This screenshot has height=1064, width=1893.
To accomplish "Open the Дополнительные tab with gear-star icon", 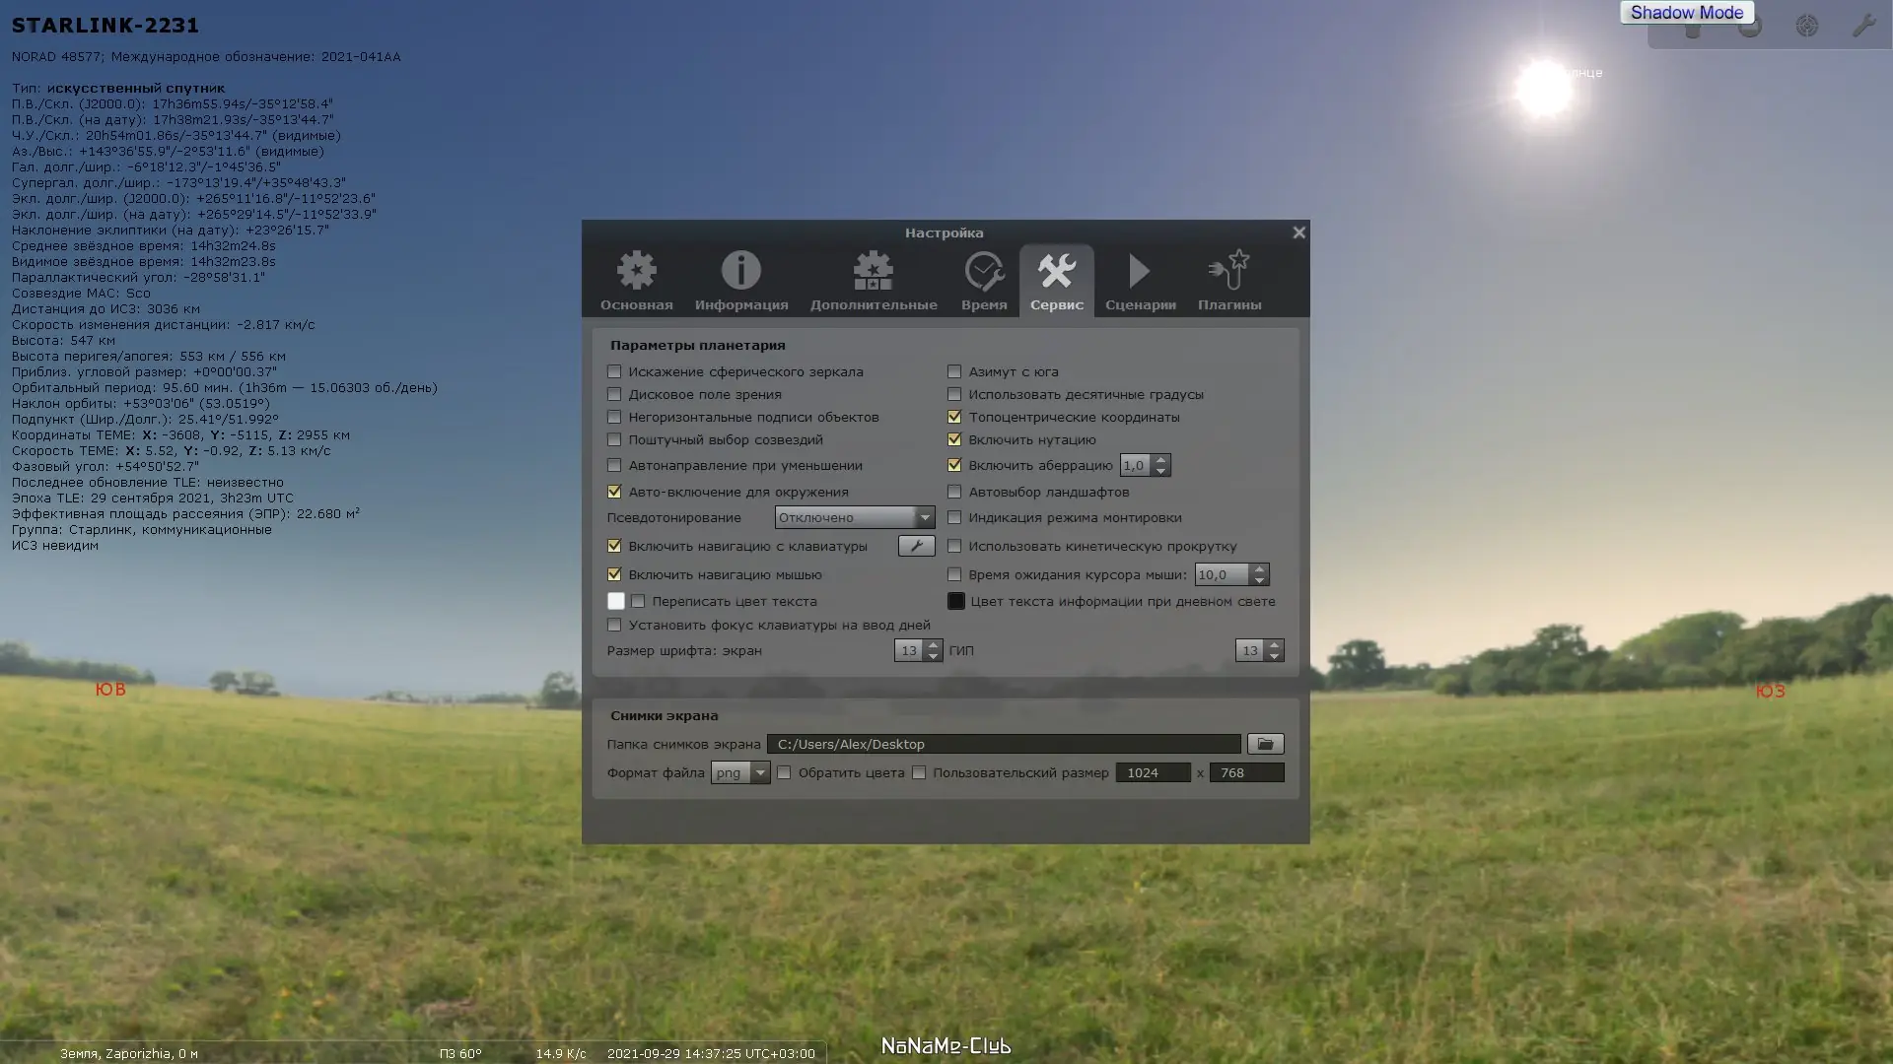I will (x=873, y=281).
